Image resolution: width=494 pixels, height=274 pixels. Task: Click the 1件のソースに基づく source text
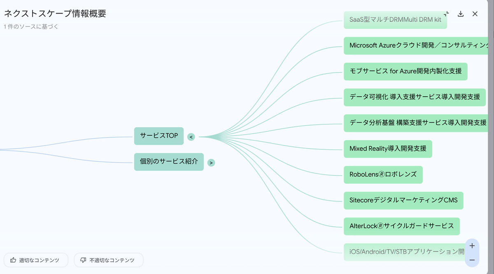(31, 27)
